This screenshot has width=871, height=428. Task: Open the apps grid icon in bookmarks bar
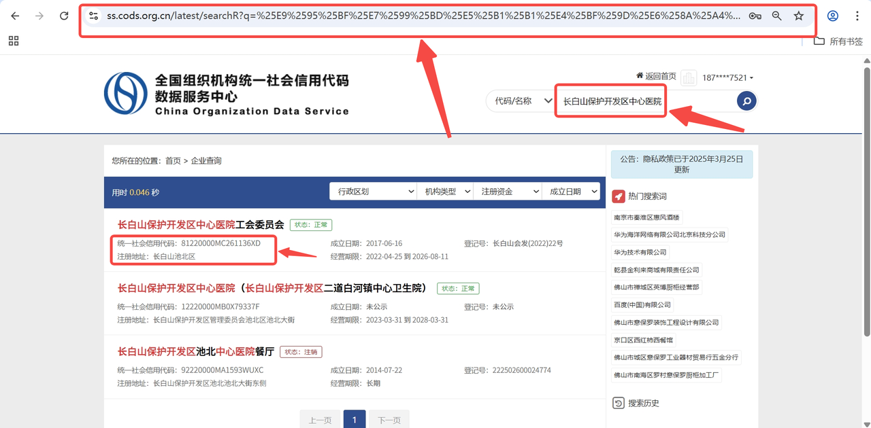[14, 41]
